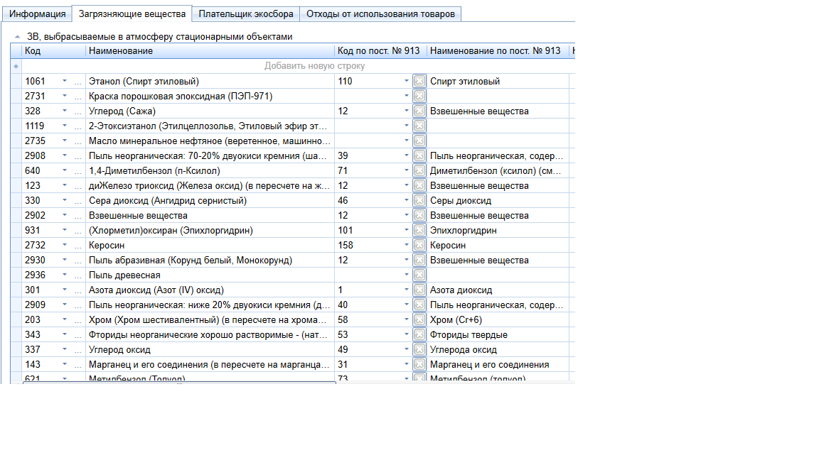Open ellipsis browse button for code 1061

(77, 81)
